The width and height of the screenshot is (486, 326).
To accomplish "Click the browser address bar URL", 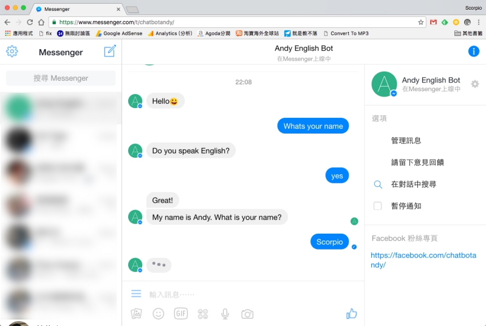I will click(x=117, y=22).
